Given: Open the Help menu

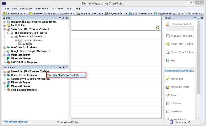Looking at the screenshot, I should tap(78, 9).
